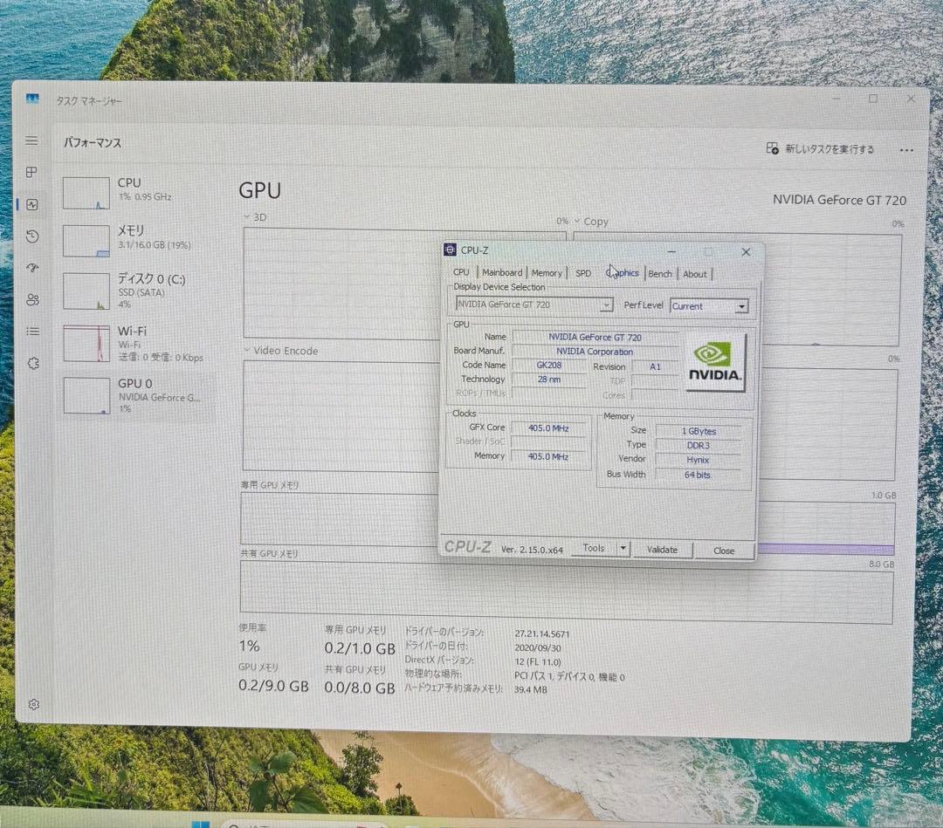This screenshot has width=943, height=828.
Task: Open the Services sidebar icon
Action: tap(31, 363)
